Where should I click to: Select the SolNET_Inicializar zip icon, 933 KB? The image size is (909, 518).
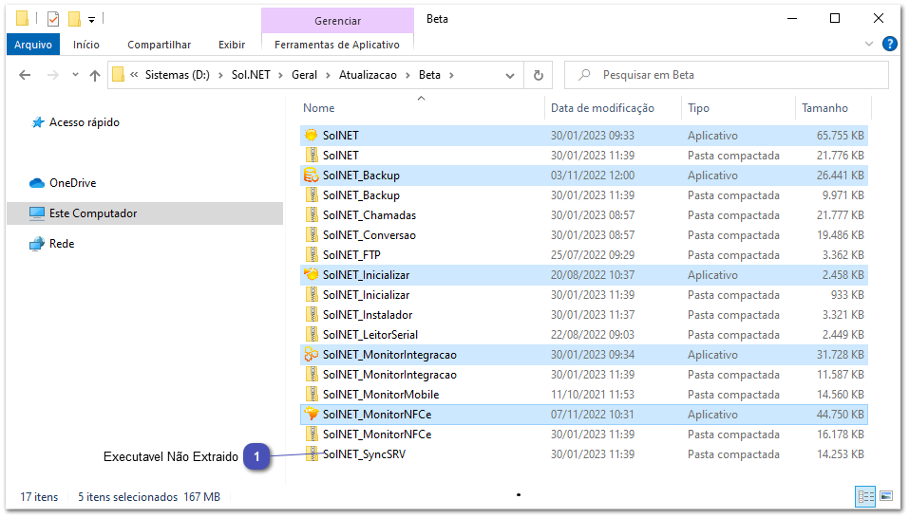tap(312, 295)
